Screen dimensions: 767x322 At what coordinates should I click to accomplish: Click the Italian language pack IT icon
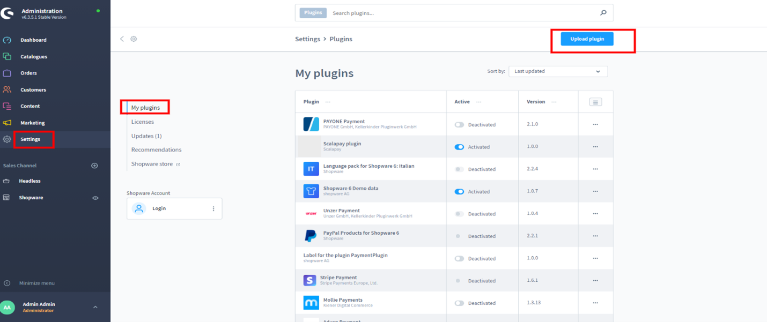tap(311, 169)
